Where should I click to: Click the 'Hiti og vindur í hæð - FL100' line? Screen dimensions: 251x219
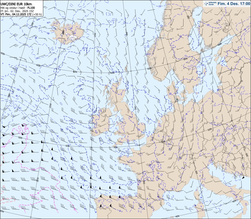pos(18,8)
